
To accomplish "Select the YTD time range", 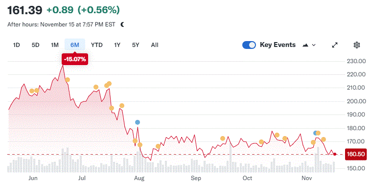I will [x=97, y=45].
